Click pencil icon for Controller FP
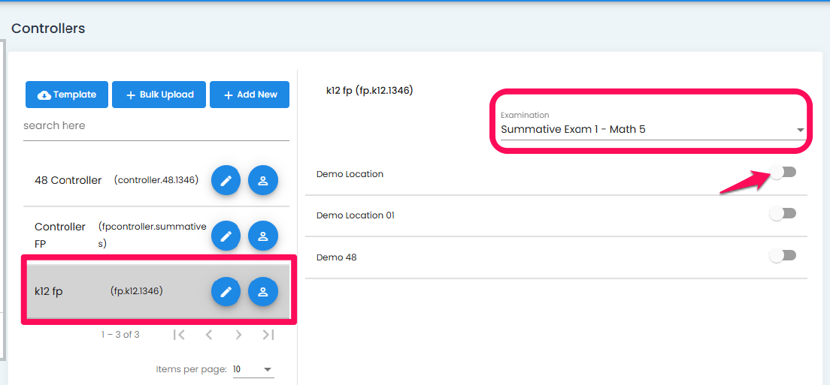The width and height of the screenshot is (830, 385). (x=226, y=236)
